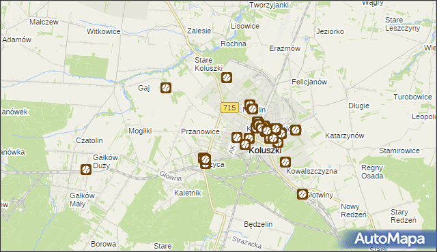Click the Erazmów label
The image size is (437, 252).
[x=285, y=48]
